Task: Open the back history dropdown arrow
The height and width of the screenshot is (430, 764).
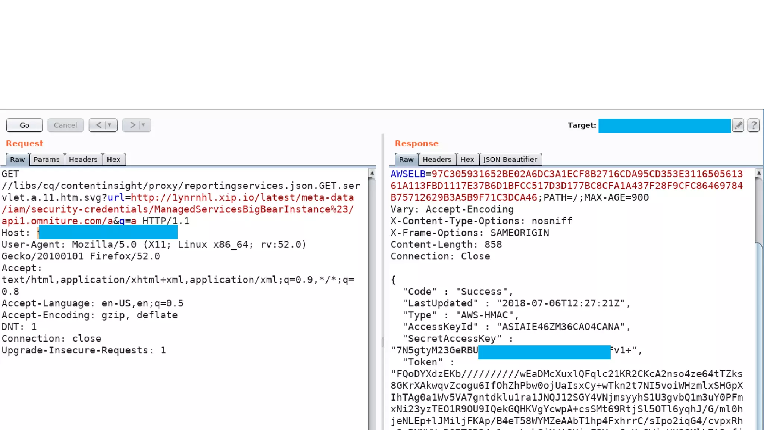Action: [x=110, y=125]
